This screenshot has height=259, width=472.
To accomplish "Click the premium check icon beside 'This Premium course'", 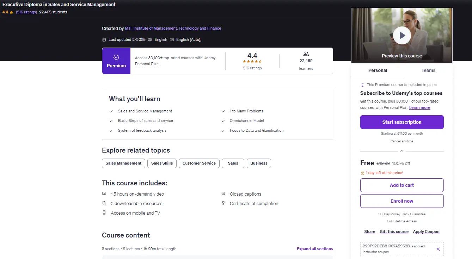I will (362, 85).
